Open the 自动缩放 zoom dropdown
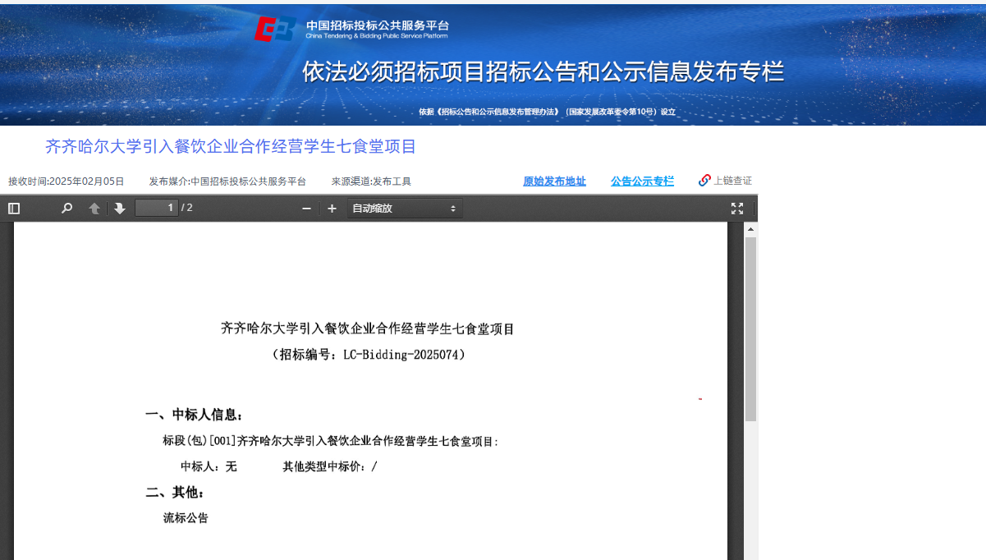This screenshot has height=560, width=986. [404, 209]
